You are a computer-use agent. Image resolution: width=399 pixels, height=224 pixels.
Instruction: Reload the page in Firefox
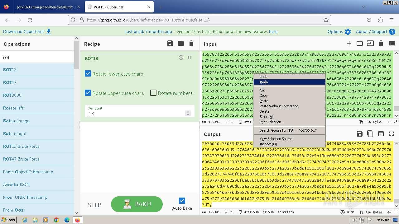30,20
